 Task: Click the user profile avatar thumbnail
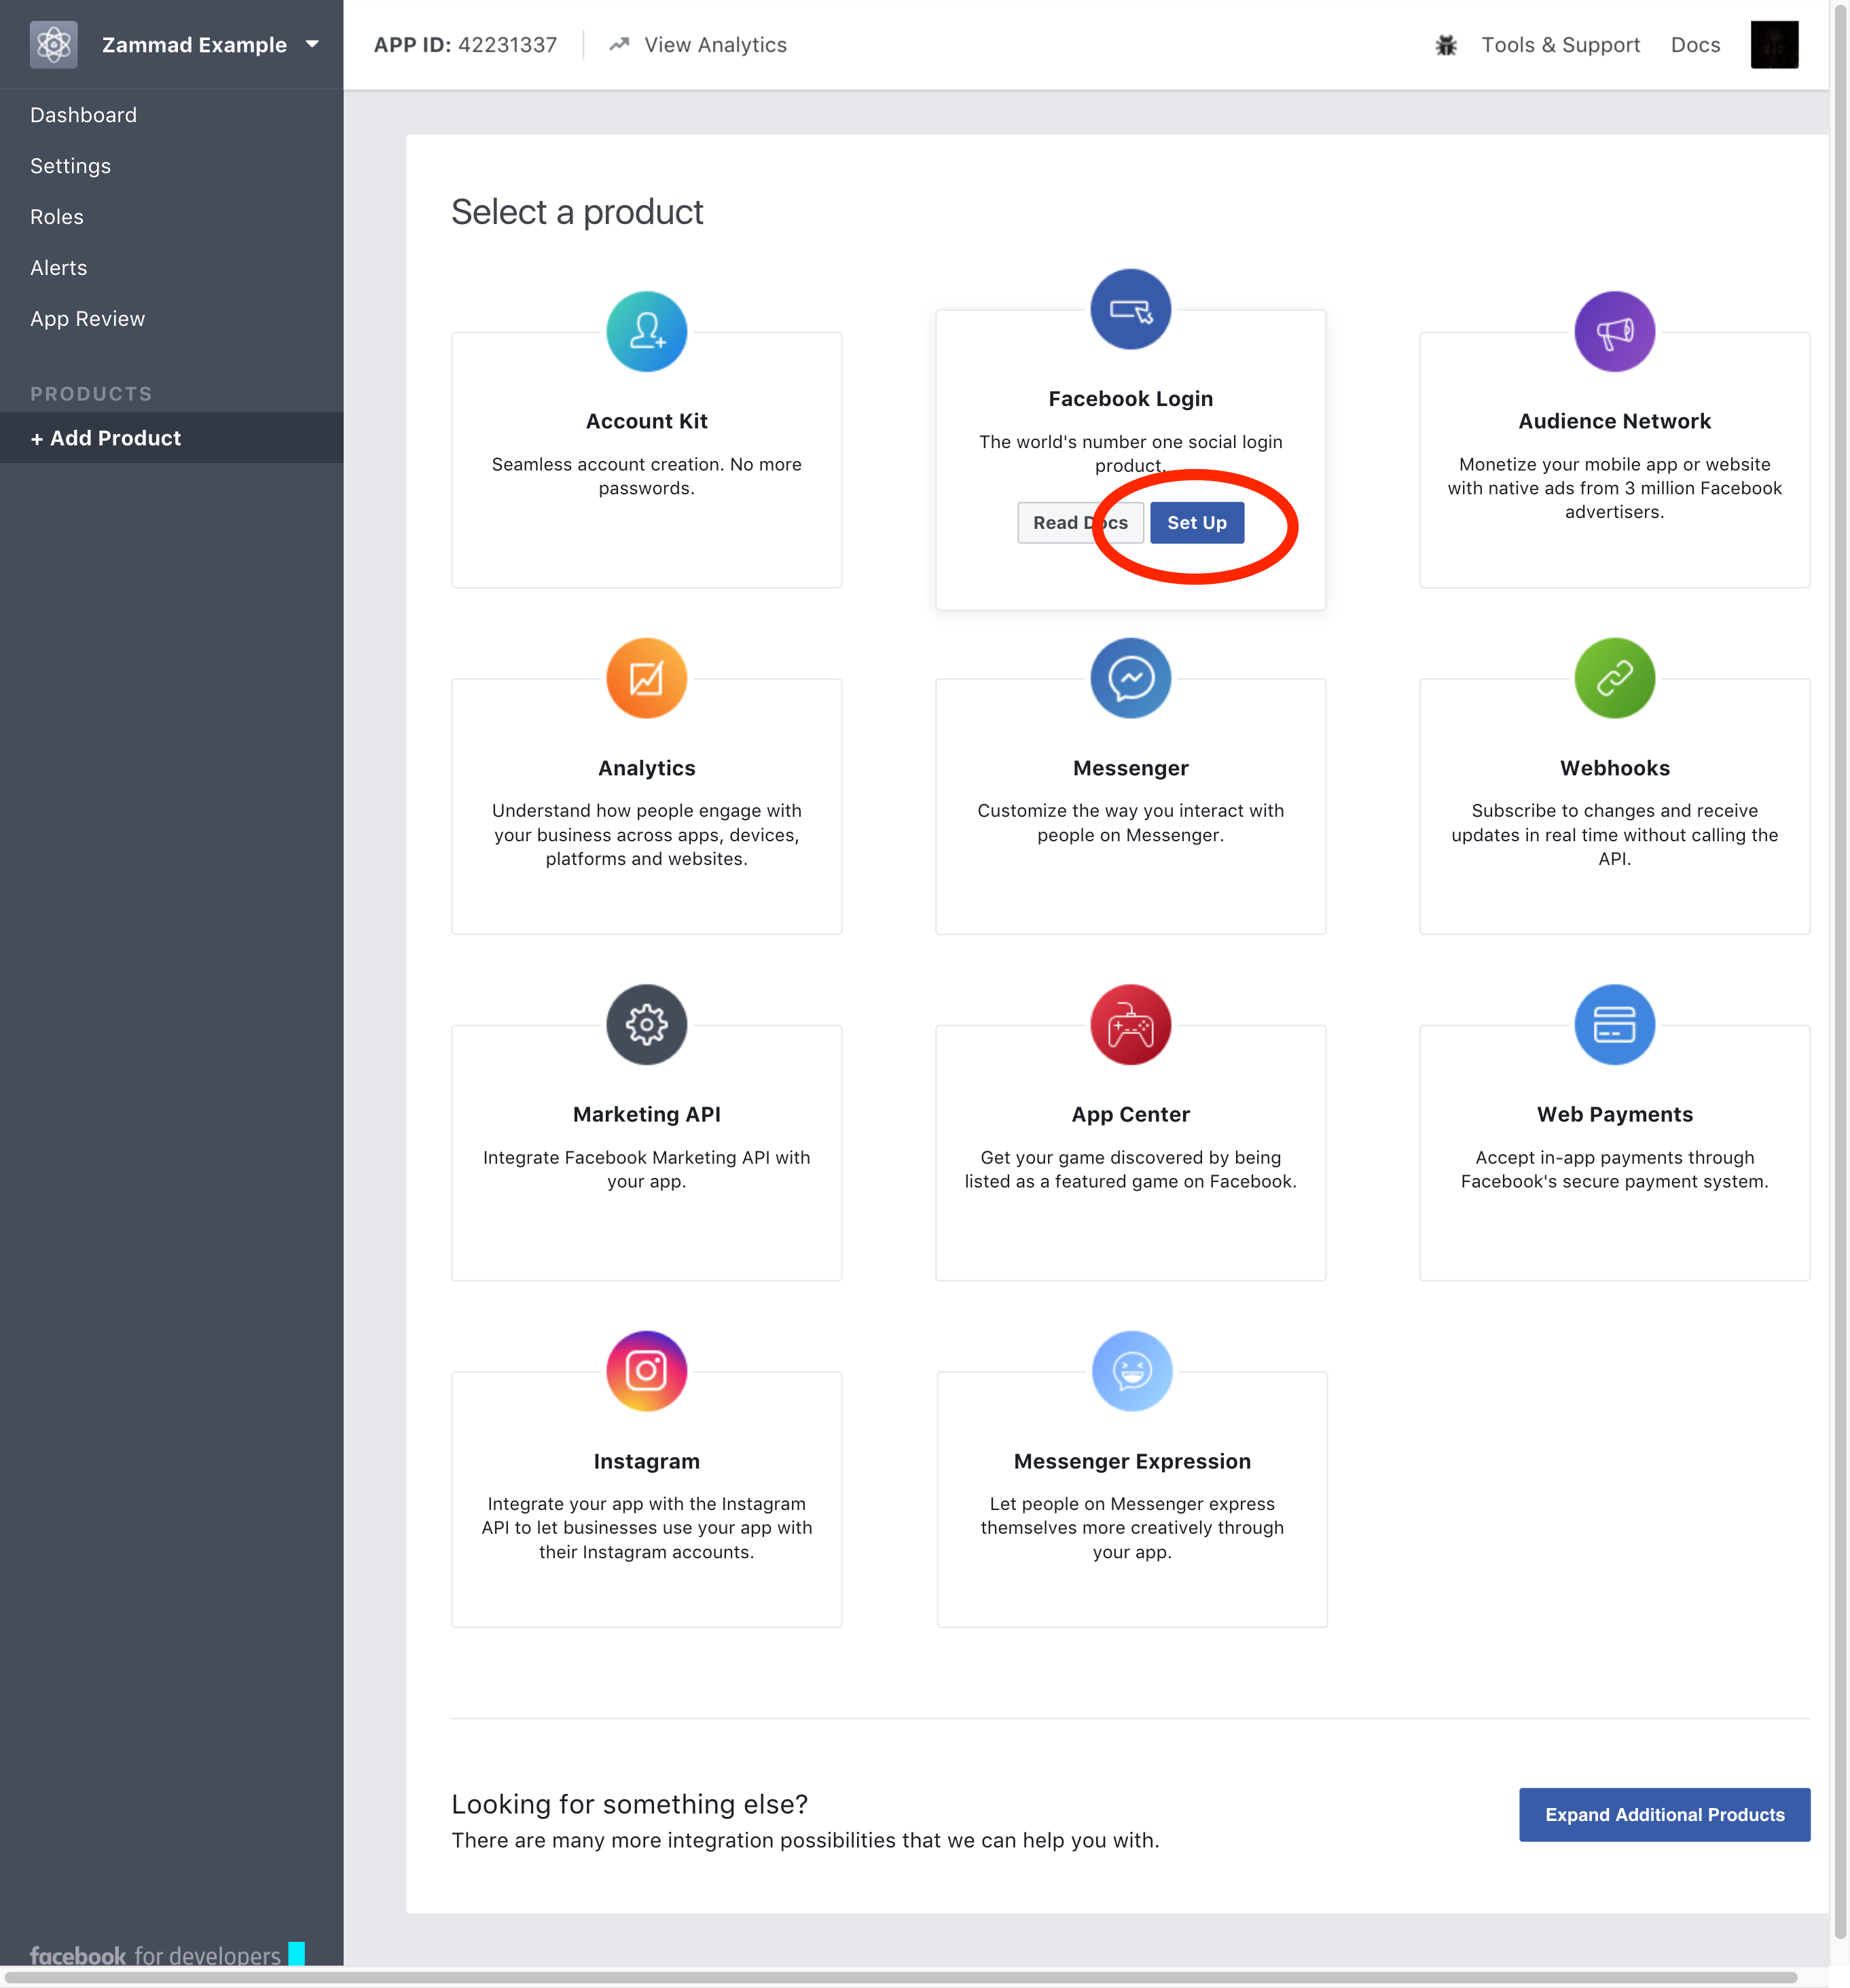click(1774, 45)
